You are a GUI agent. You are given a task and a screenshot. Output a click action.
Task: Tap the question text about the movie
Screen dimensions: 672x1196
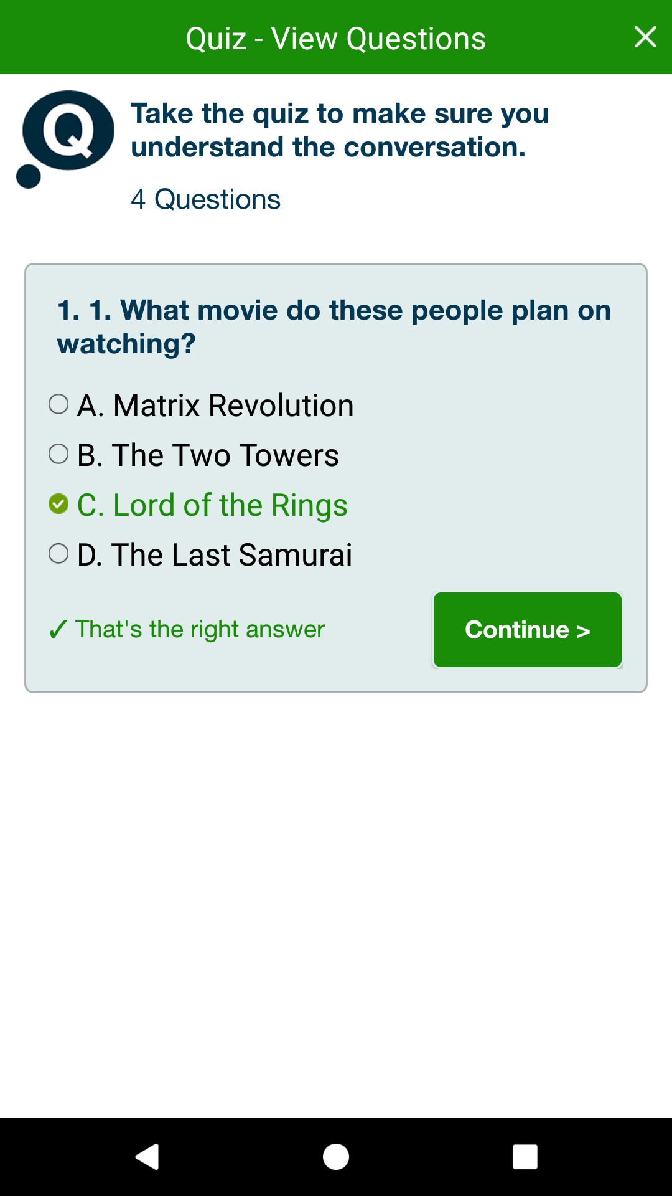pos(334,326)
